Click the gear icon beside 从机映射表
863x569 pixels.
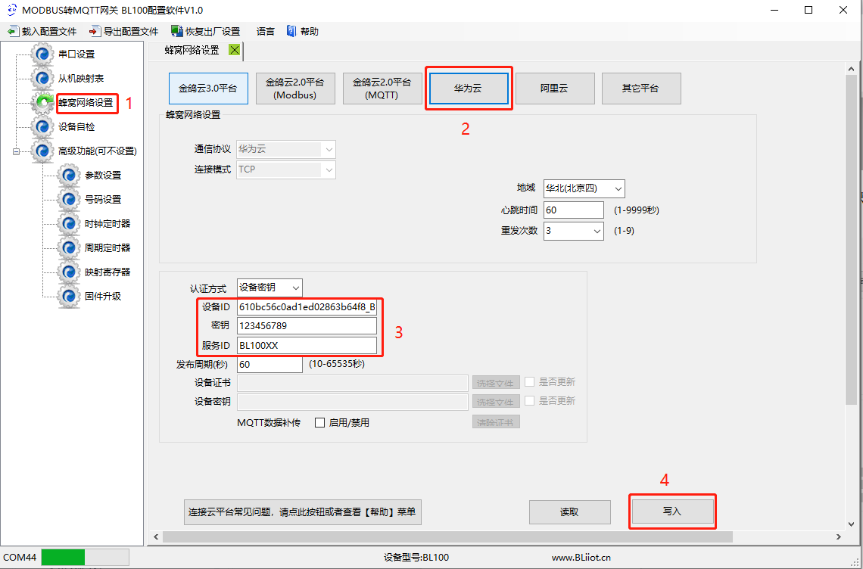pos(42,78)
